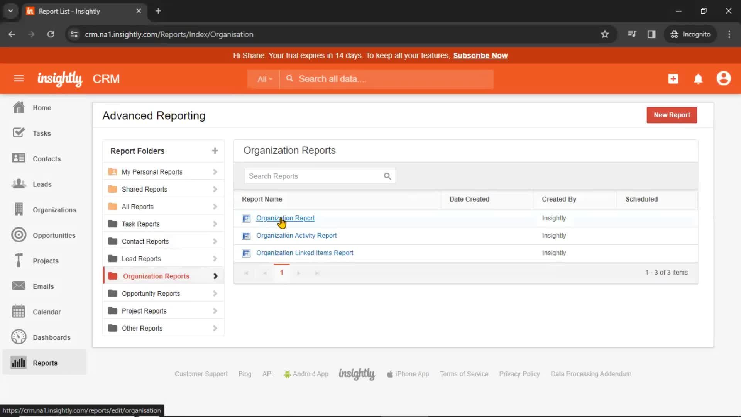Sort by Date Created column

click(x=469, y=199)
